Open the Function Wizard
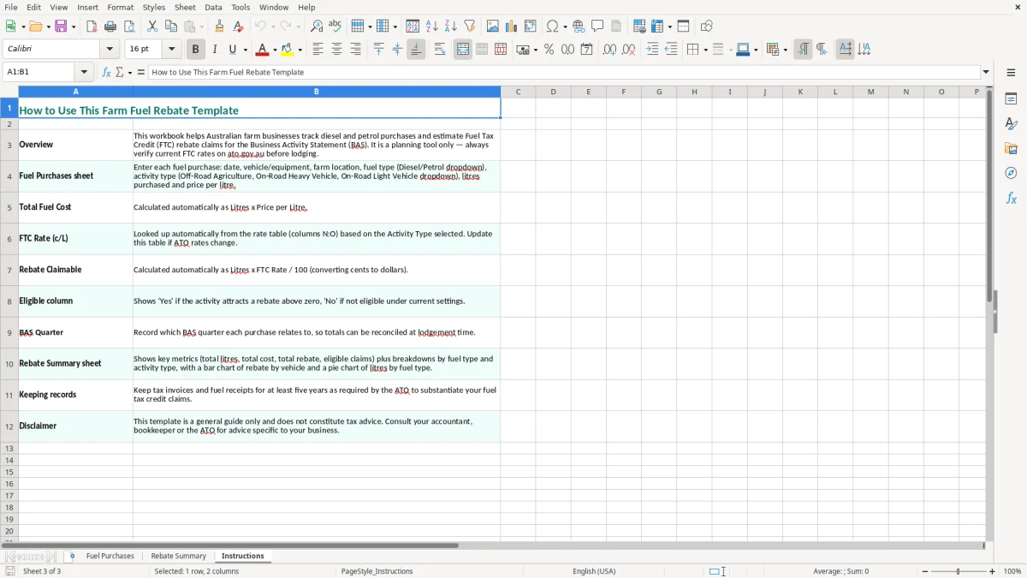The image size is (1027, 578). point(107,73)
